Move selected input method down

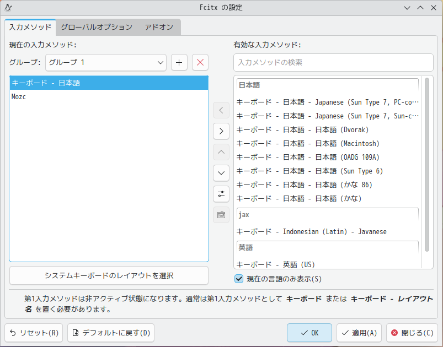pos(221,173)
